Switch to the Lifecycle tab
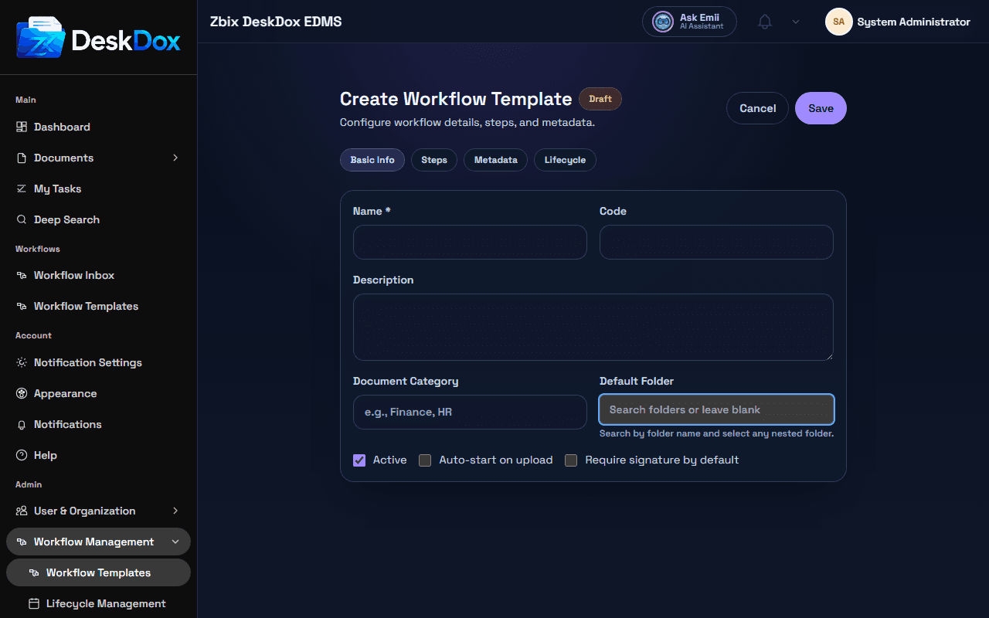 565,160
